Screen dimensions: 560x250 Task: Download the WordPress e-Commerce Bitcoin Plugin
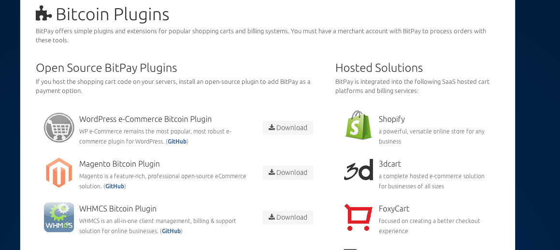[288, 128]
